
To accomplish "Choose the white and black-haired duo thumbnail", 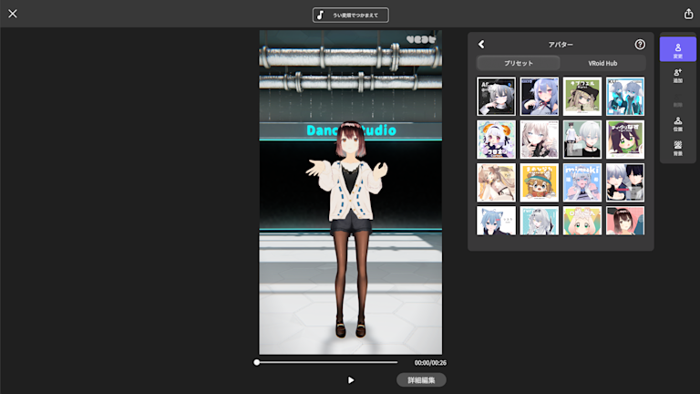I will [x=625, y=182].
